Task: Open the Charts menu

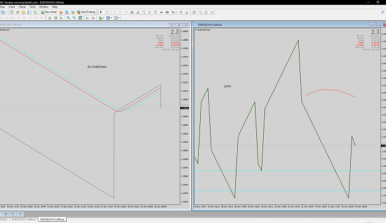Action: [22, 7]
